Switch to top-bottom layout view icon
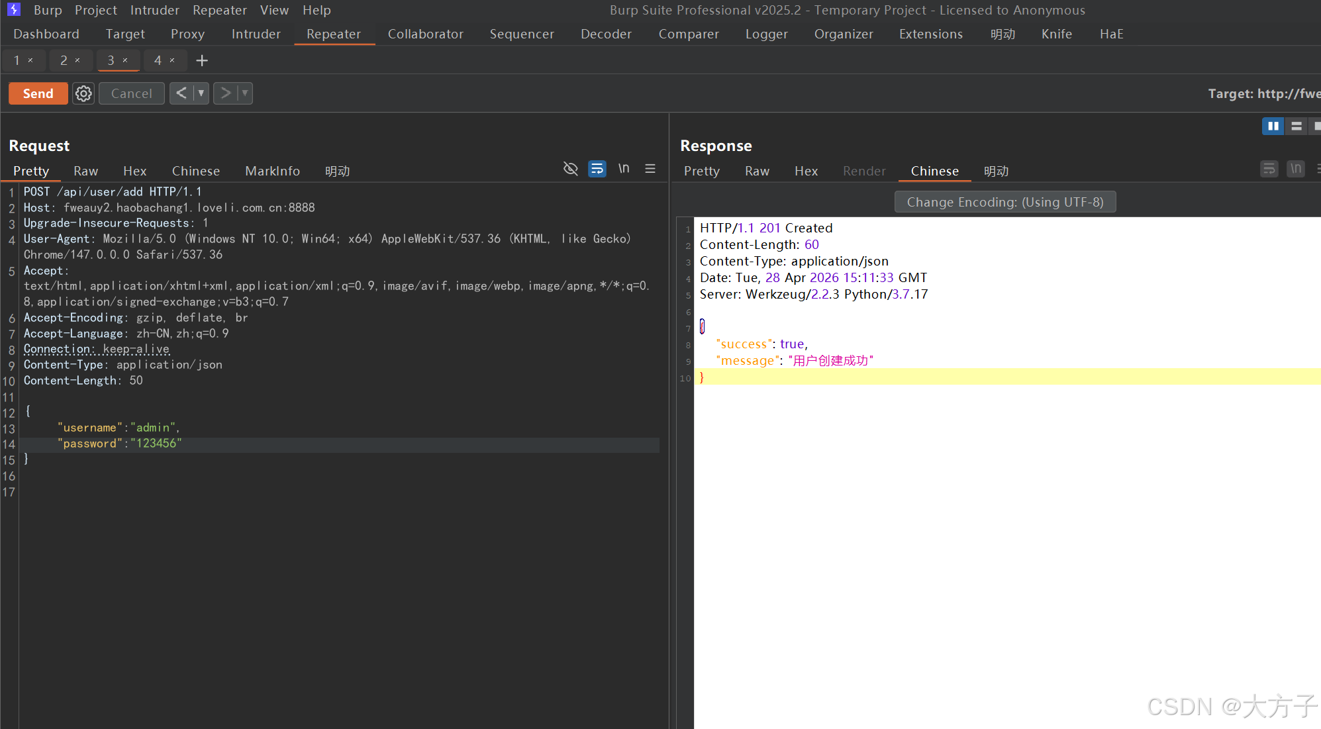This screenshot has height=729, width=1321. 1297,126
